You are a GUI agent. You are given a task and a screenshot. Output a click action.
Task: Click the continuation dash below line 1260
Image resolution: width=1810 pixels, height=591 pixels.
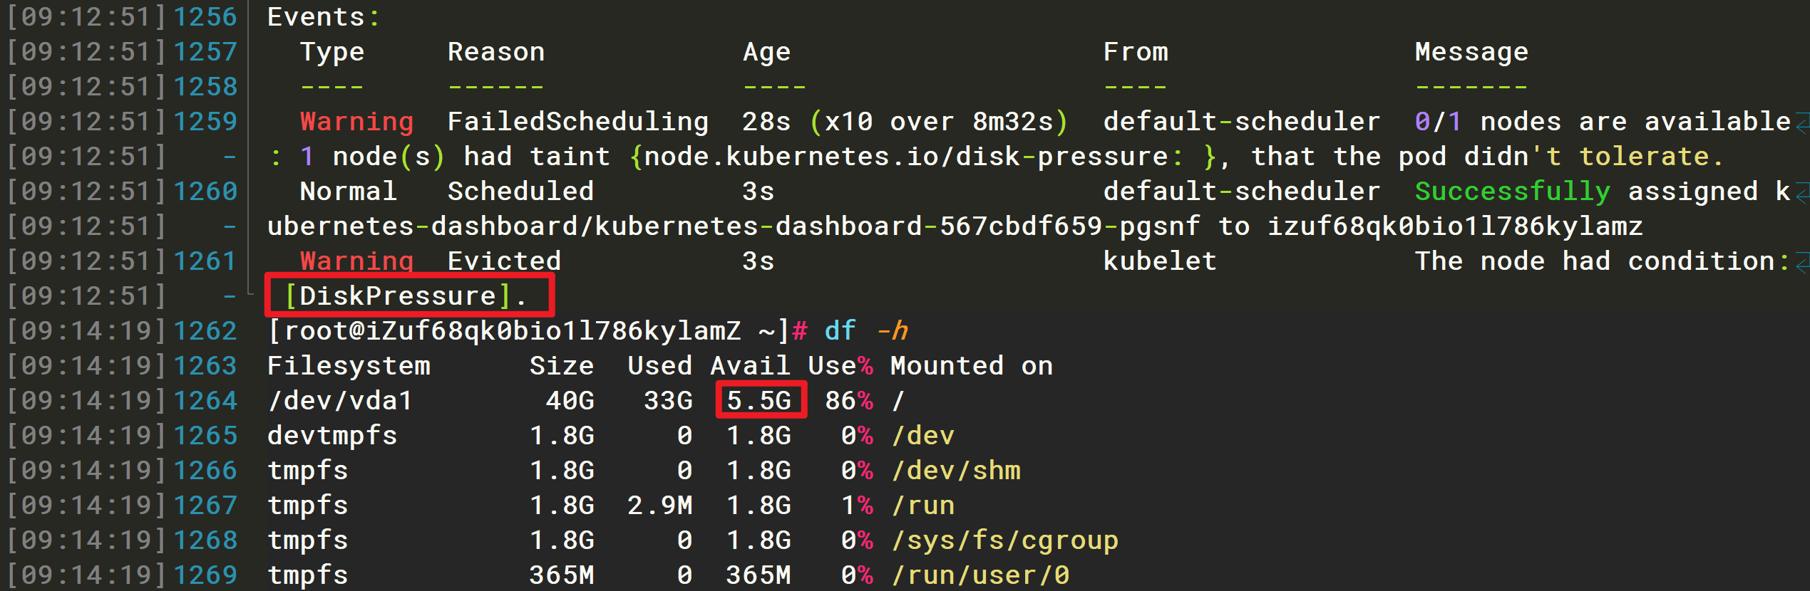(x=230, y=226)
